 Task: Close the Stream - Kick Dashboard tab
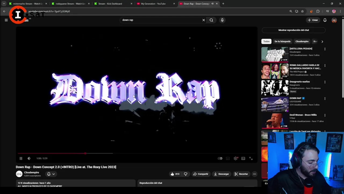[x=131, y=4]
